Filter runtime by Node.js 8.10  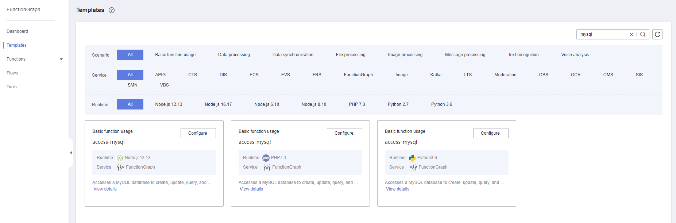point(314,104)
